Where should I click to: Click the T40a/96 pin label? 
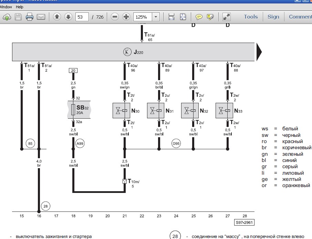(x=133, y=67)
